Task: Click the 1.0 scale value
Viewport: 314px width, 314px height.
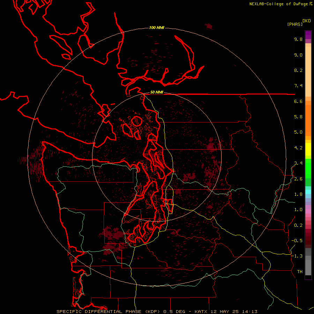Action: click(298, 210)
